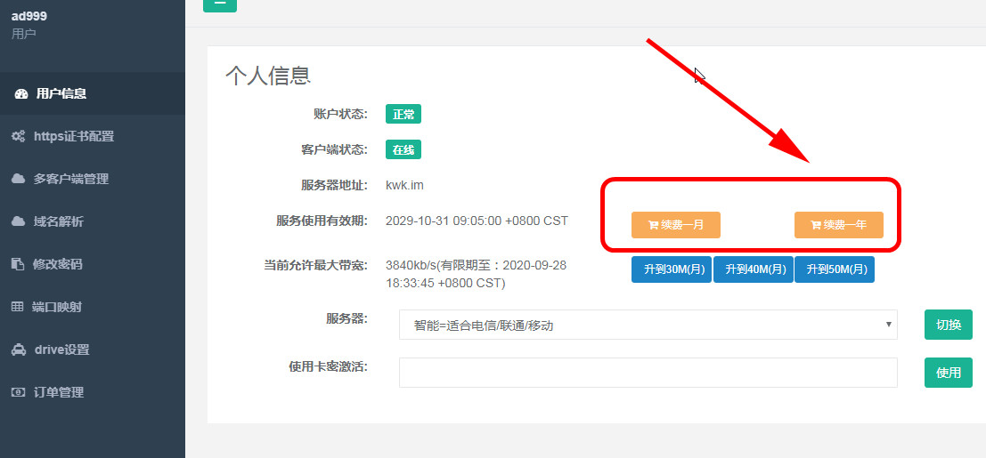986x458 pixels.
Task: Click the cloud icon beside 多客户端管理
Action: point(18,179)
